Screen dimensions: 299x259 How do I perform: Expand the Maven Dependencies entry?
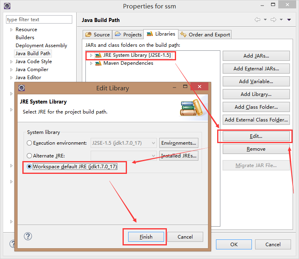(x=91, y=63)
